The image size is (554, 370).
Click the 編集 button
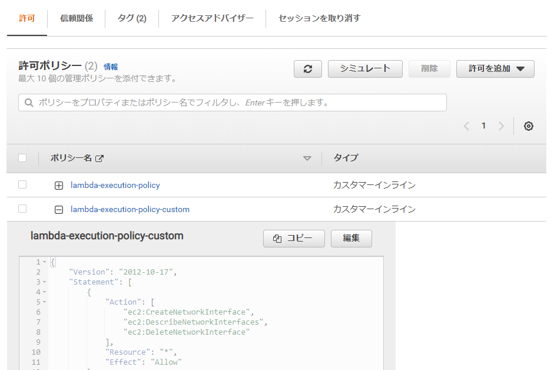351,239
